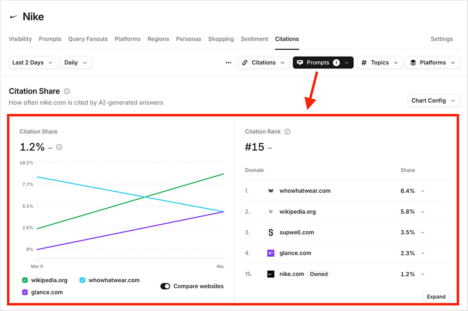Open the Chart Config dropdown
The image size is (468, 311).
click(x=433, y=100)
